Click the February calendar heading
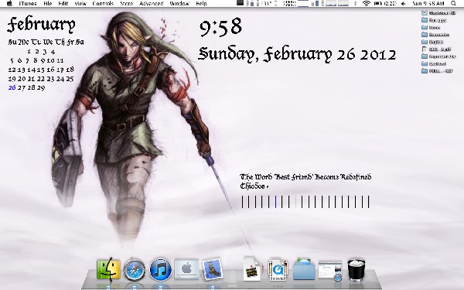This screenshot has height=290, width=464. pos(41,25)
